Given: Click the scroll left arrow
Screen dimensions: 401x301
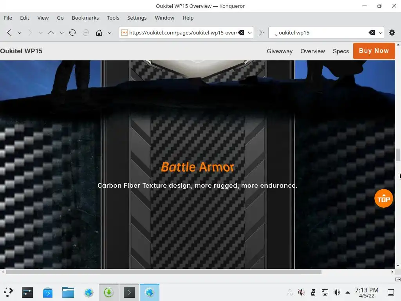Looking at the screenshot, I should pos(3,272).
